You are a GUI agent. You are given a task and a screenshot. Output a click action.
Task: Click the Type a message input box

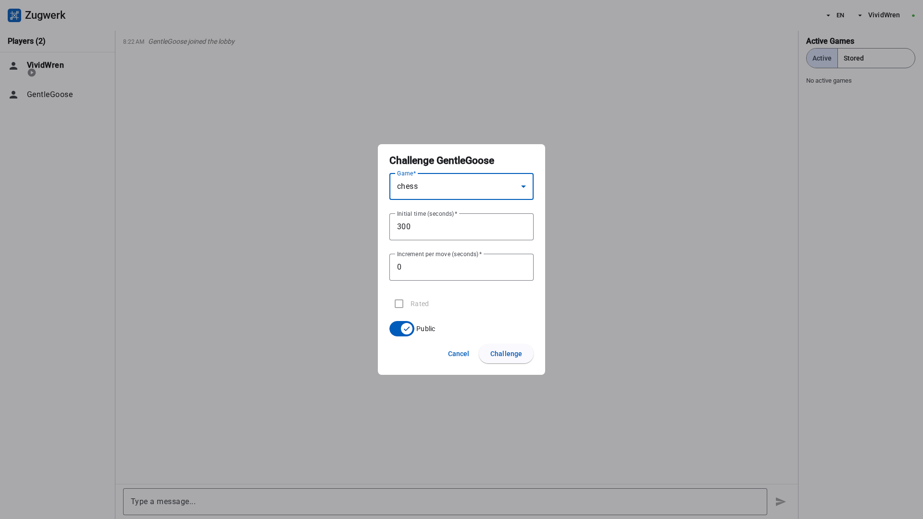coord(445,502)
